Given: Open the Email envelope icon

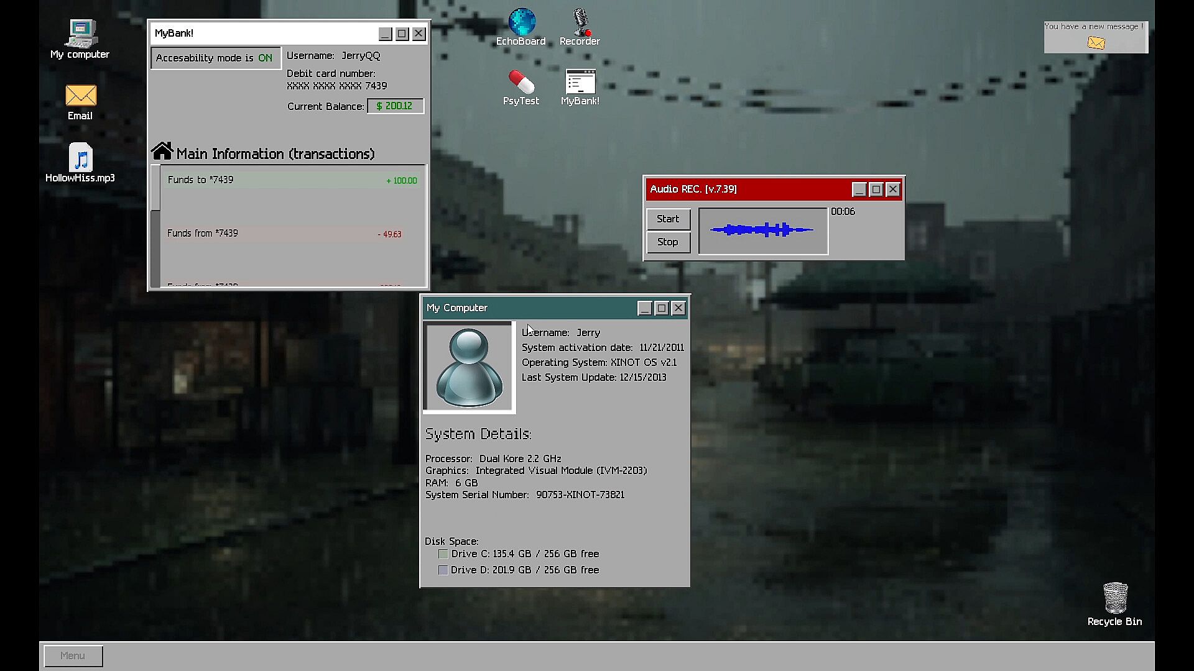Looking at the screenshot, I should tap(80, 96).
